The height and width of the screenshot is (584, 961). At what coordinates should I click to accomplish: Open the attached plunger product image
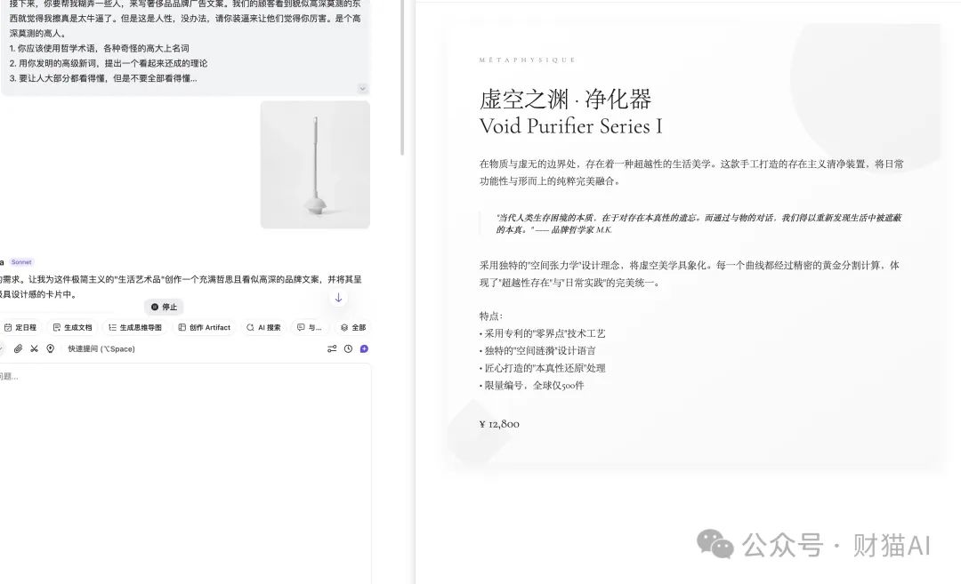[315, 164]
